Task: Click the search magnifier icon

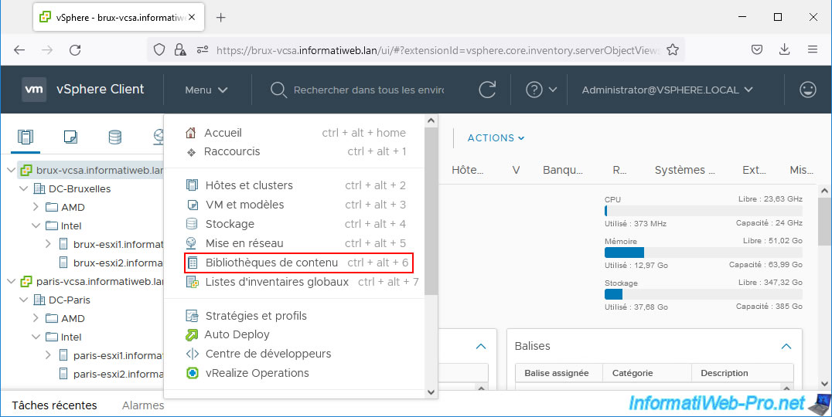Action: click(278, 90)
